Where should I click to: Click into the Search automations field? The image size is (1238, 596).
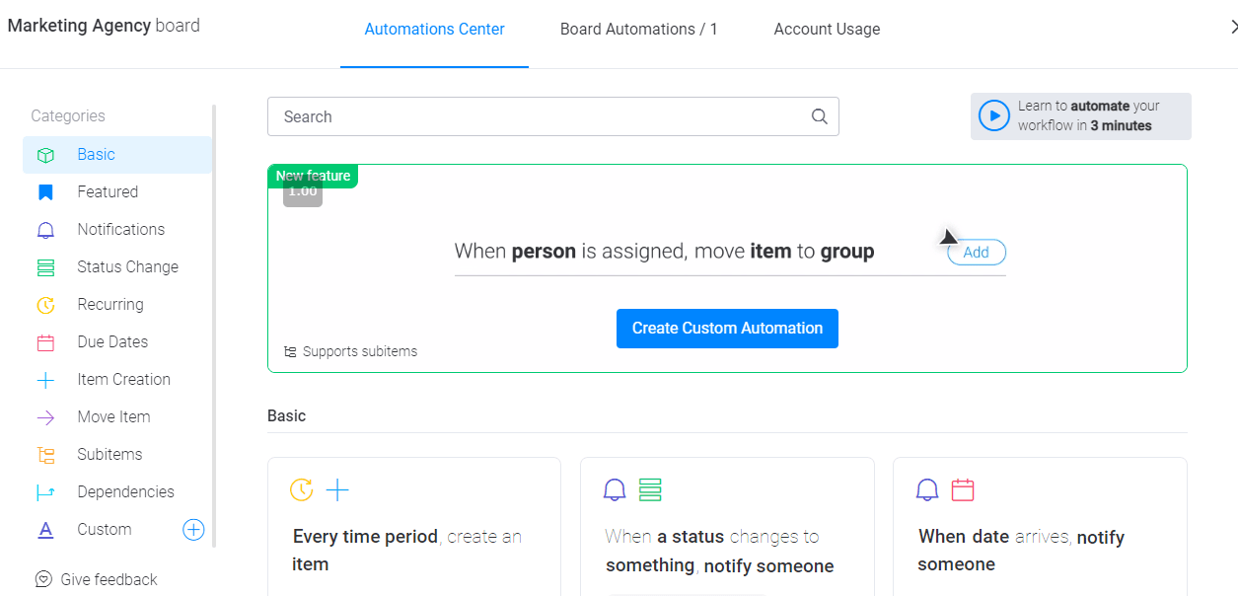[x=553, y=116]
